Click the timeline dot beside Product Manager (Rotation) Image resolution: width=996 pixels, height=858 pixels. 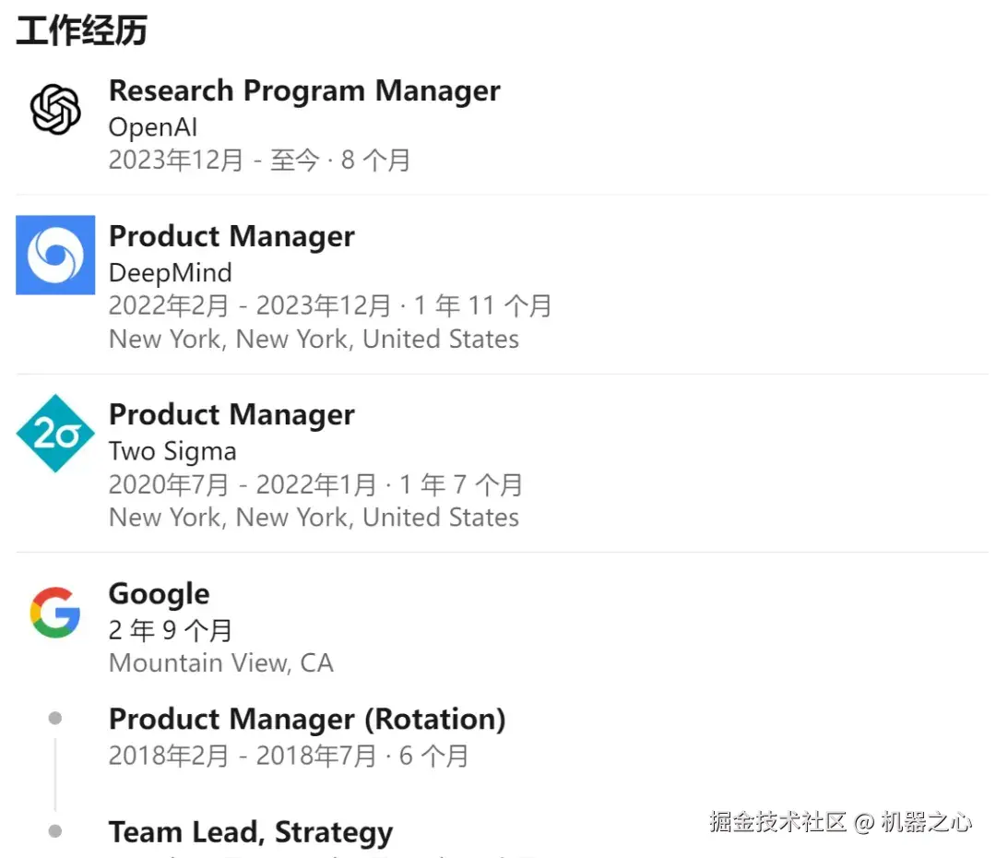[x=55, y=718]
